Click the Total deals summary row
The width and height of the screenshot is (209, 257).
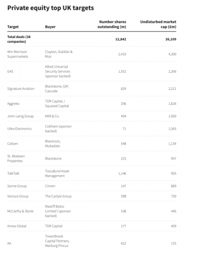92,39
